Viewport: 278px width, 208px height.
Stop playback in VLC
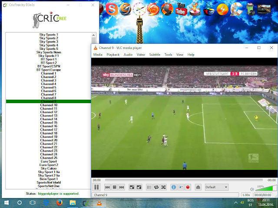click(x=115, y=187)
